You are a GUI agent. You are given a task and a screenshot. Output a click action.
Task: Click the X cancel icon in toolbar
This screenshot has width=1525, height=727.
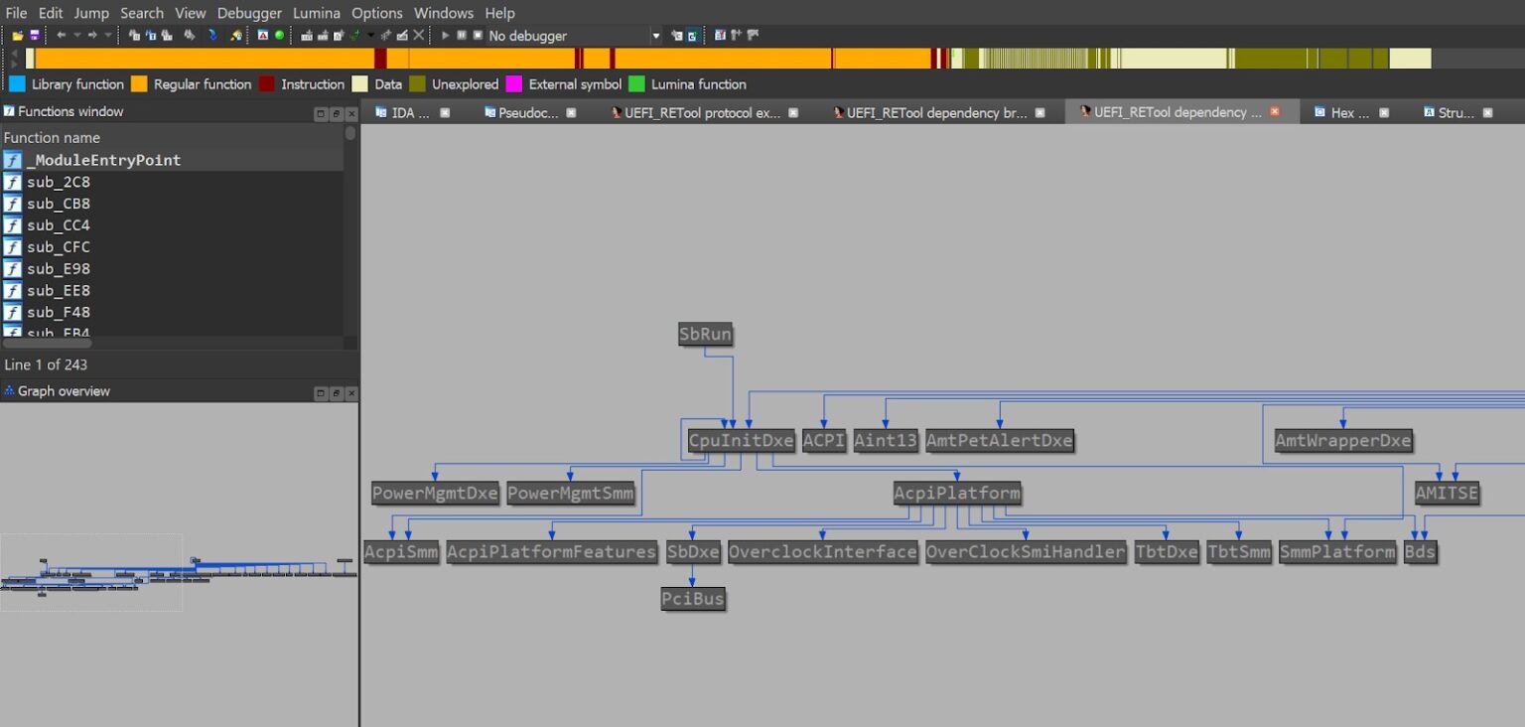pyautogui.click(x=418, y=36)
